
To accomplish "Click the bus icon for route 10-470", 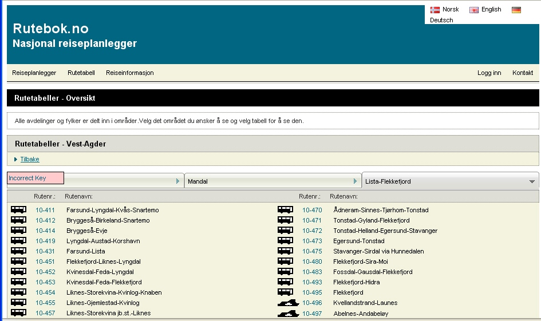I will click(x=285, y=210).
